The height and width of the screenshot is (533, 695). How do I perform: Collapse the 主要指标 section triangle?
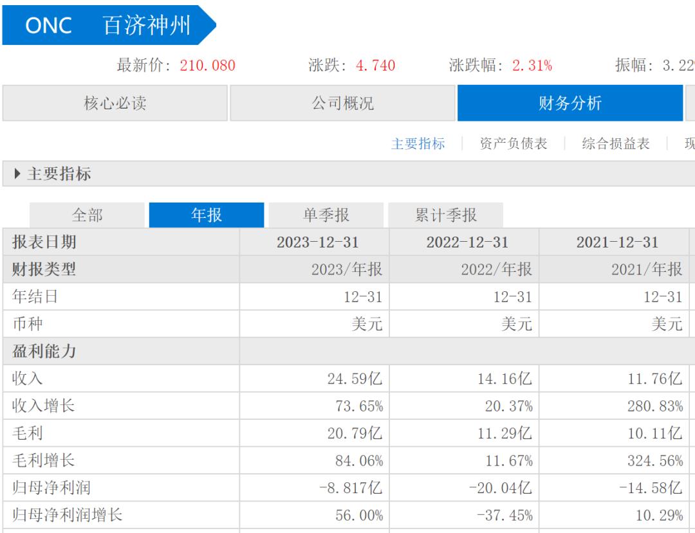17,174
